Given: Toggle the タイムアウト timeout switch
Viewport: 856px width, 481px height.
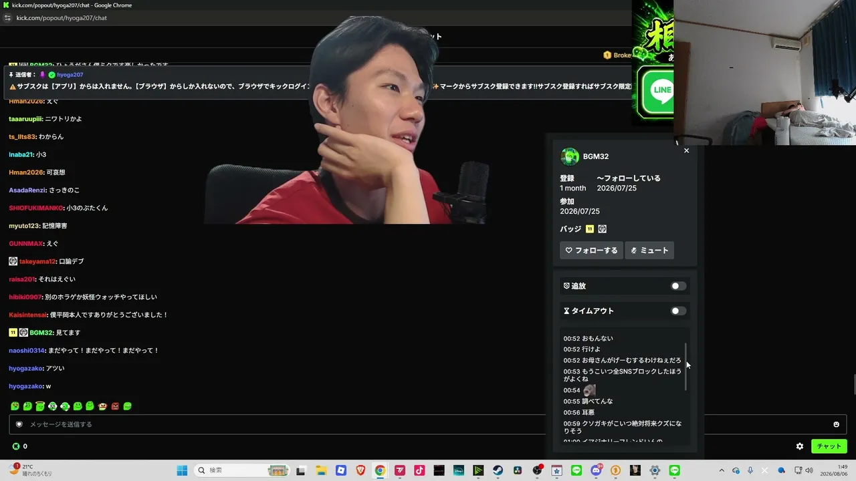Looking at the screenshot, I should (679, 311).
